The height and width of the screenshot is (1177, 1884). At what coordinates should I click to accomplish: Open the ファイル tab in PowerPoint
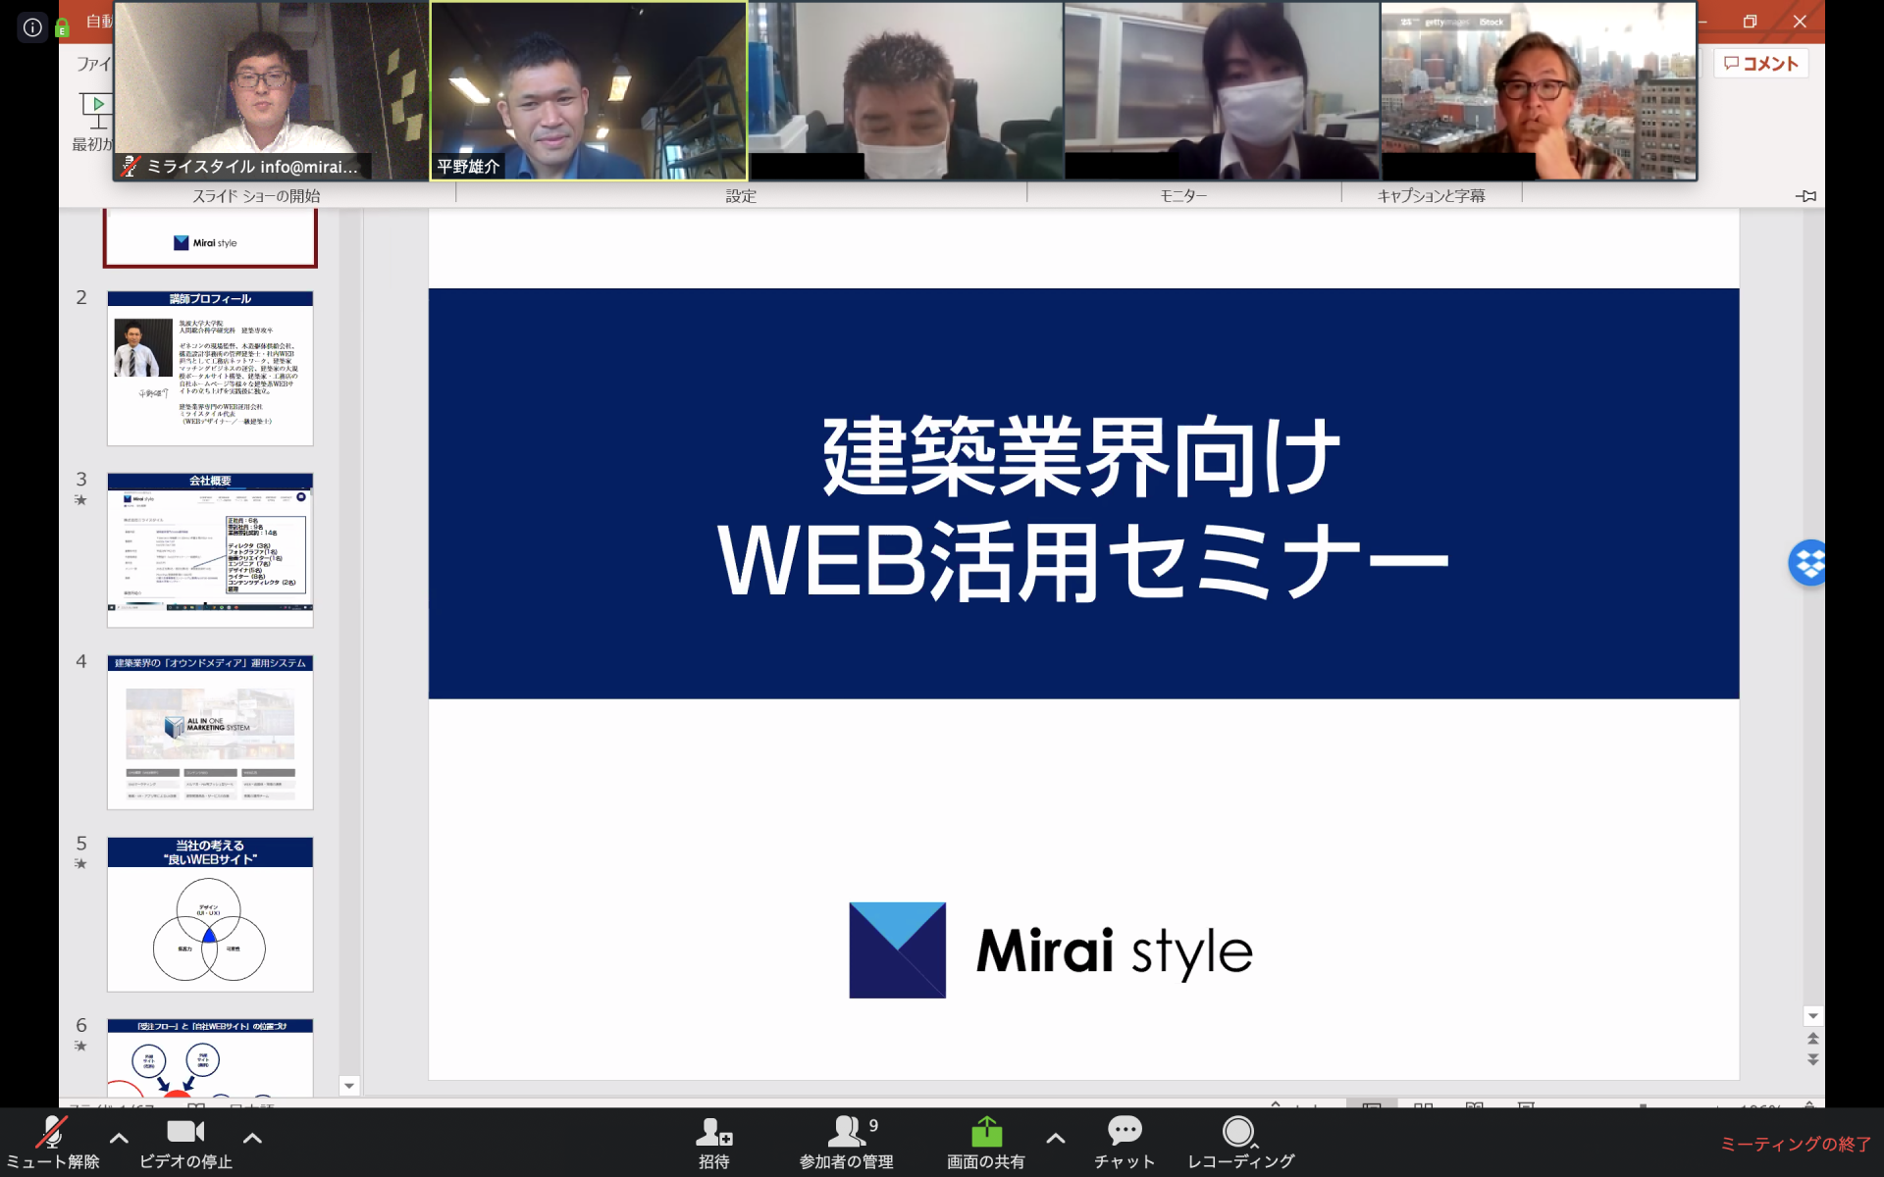click(x=93, y=64)
